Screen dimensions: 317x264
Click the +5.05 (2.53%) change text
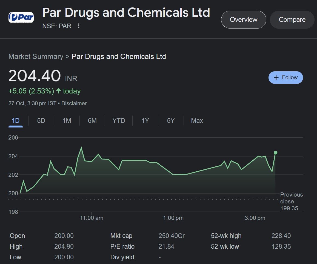[31, 91]
